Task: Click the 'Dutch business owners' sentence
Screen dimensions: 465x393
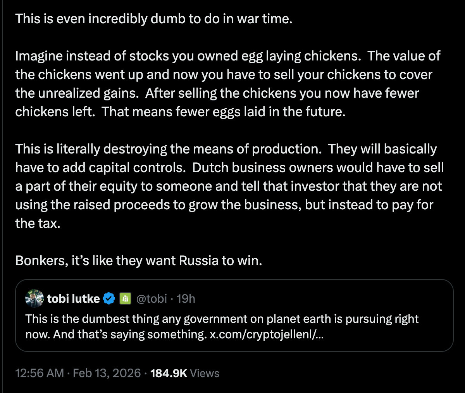Action: (x=318, y=167)
